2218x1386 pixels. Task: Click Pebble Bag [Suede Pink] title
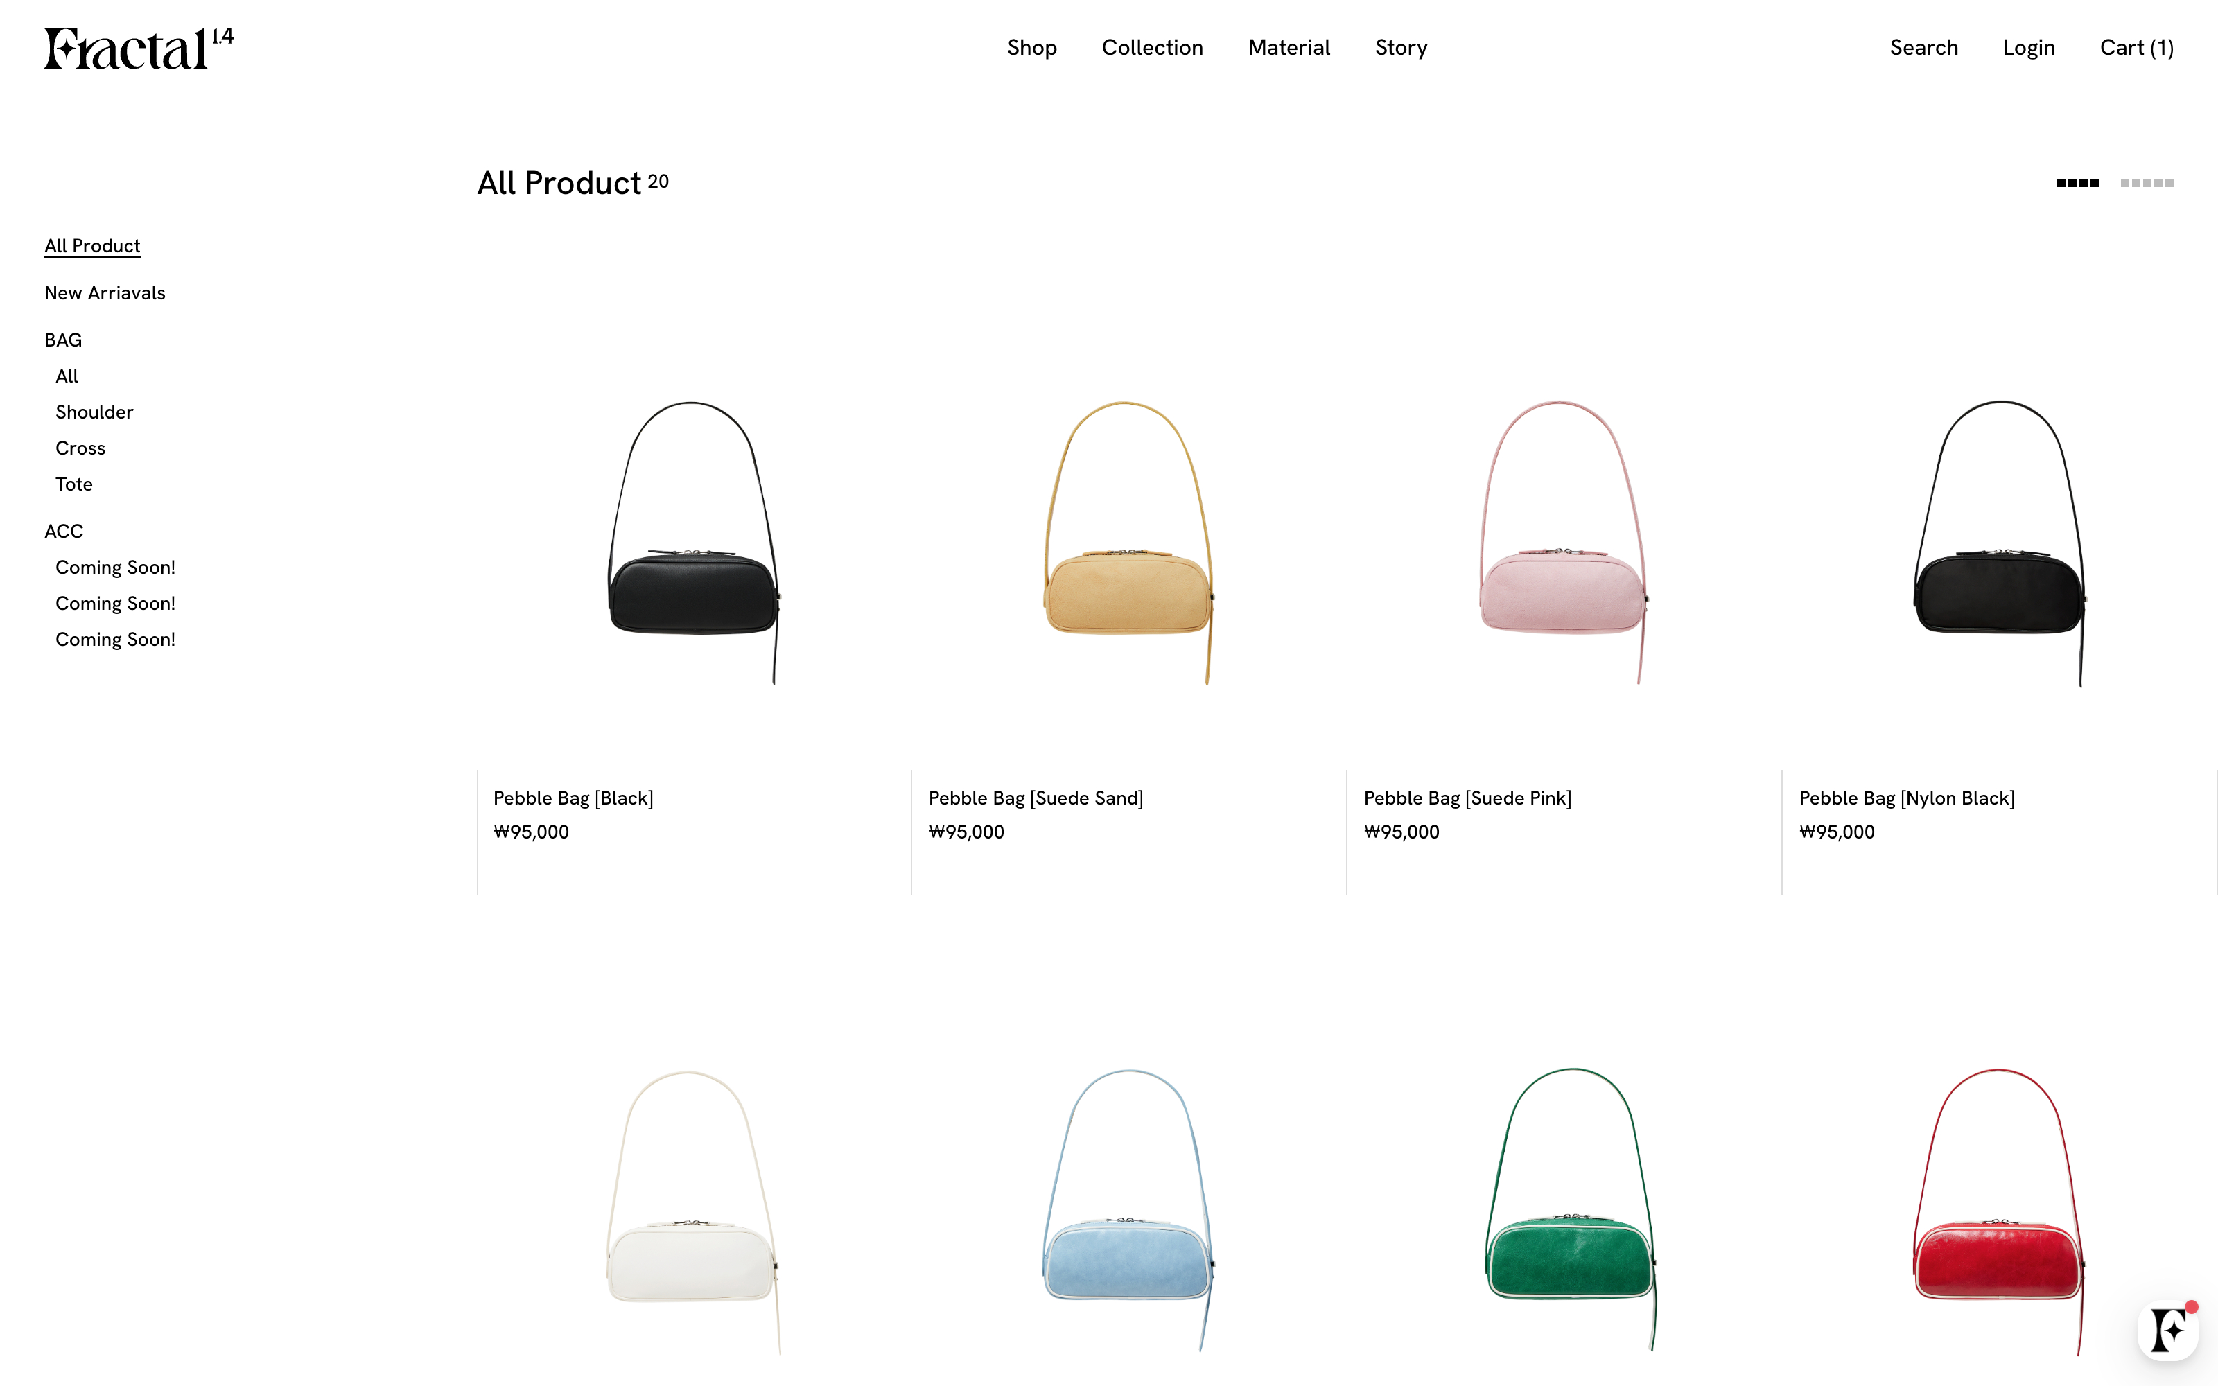[x=1467, y=798]
